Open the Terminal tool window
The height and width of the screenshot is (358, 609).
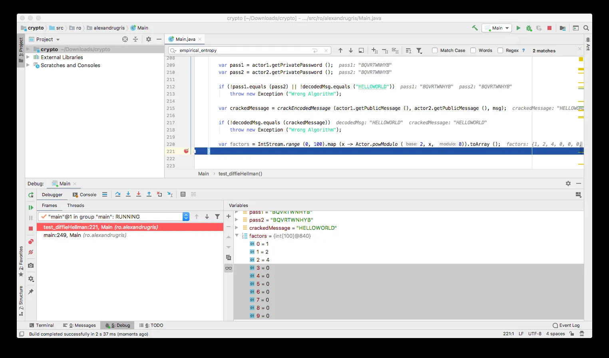(42, 325)
